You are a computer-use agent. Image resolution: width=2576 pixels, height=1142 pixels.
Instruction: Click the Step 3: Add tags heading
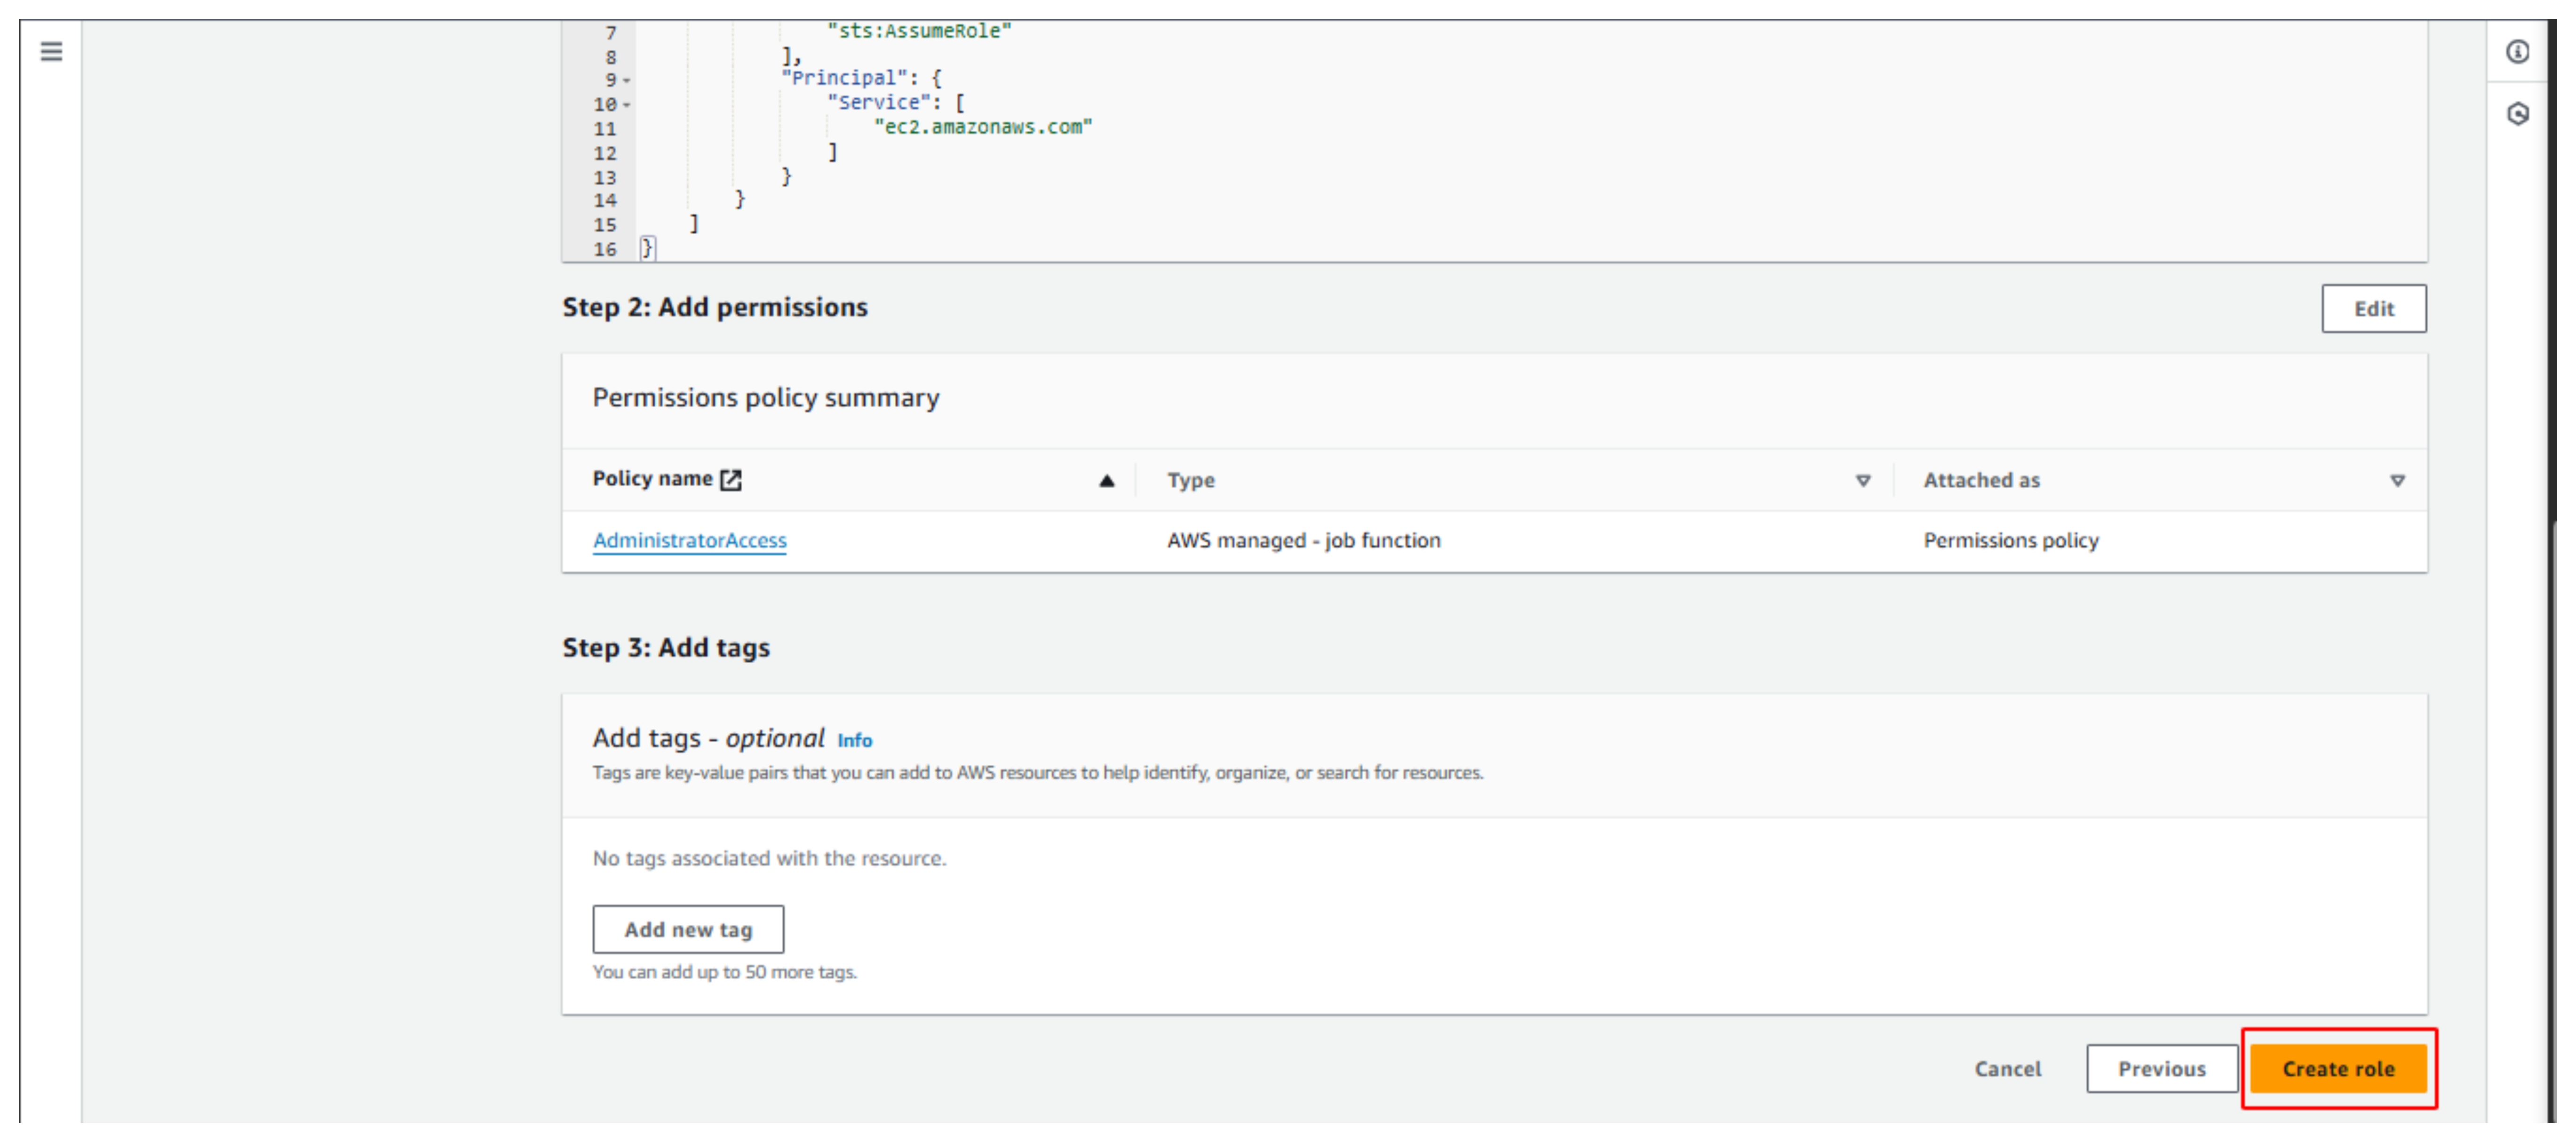[x=666, y=648]
